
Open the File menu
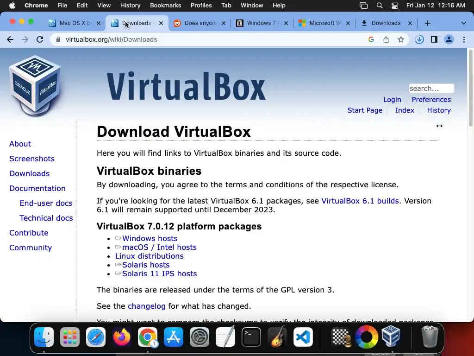[x=62, y=6]
